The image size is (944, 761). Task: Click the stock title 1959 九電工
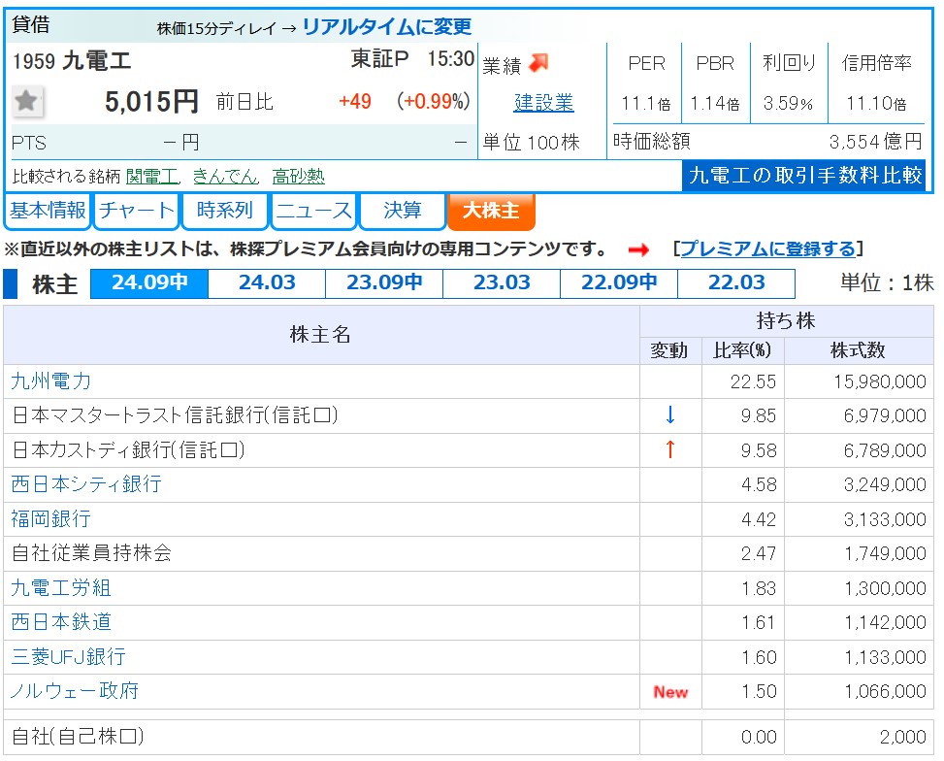click(72, 61)
